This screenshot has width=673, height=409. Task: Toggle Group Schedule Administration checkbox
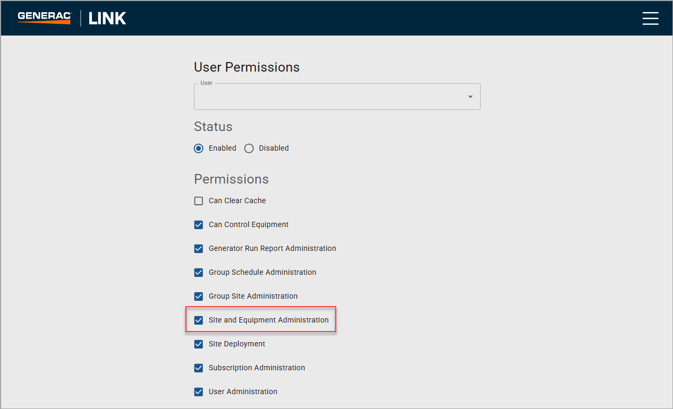point(199,273)
